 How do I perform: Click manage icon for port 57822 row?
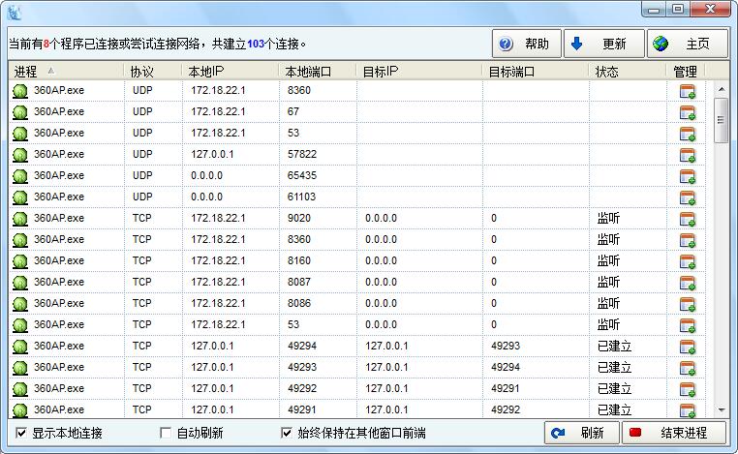(x=688, y=155)
